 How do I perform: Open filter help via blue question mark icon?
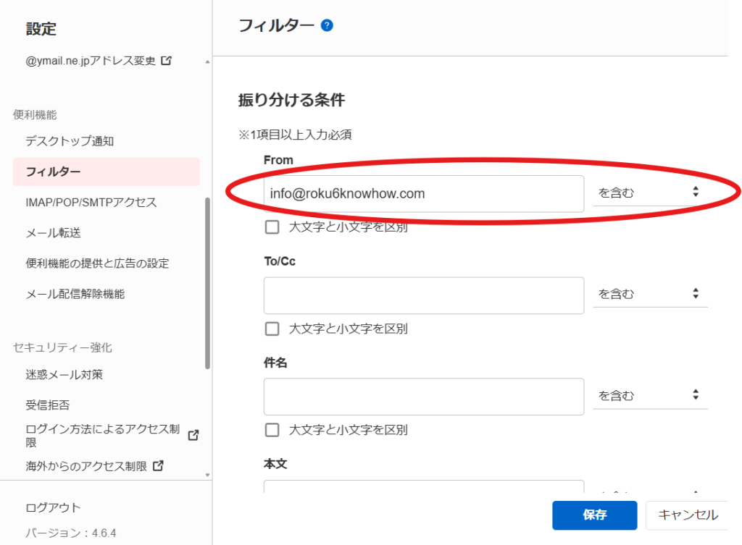pos(328,24)
